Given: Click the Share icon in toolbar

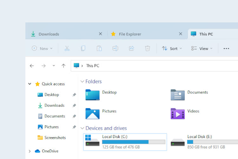Looking at the screenshot, I should coord(131,48).
